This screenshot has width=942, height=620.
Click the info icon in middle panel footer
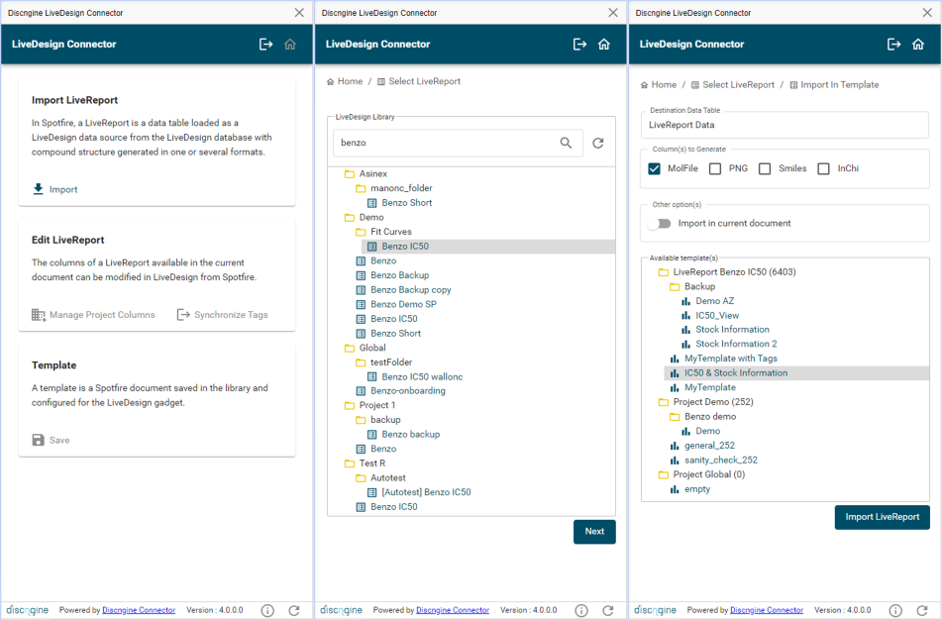(581, 610)
